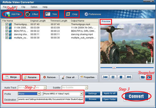Click the preview seek slider handle
The height and width of the screenshot is (108, 156).
click(114, 68)
